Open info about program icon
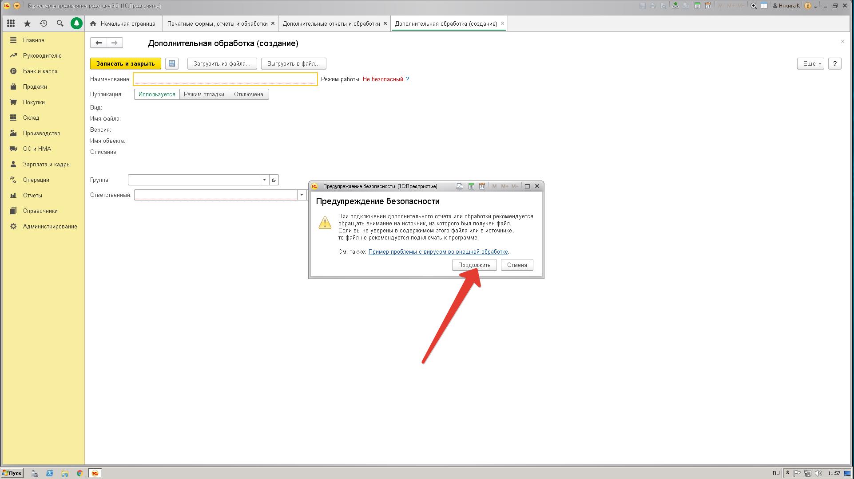The height and width of the screenshot is (479, 854). click(807, 6)
